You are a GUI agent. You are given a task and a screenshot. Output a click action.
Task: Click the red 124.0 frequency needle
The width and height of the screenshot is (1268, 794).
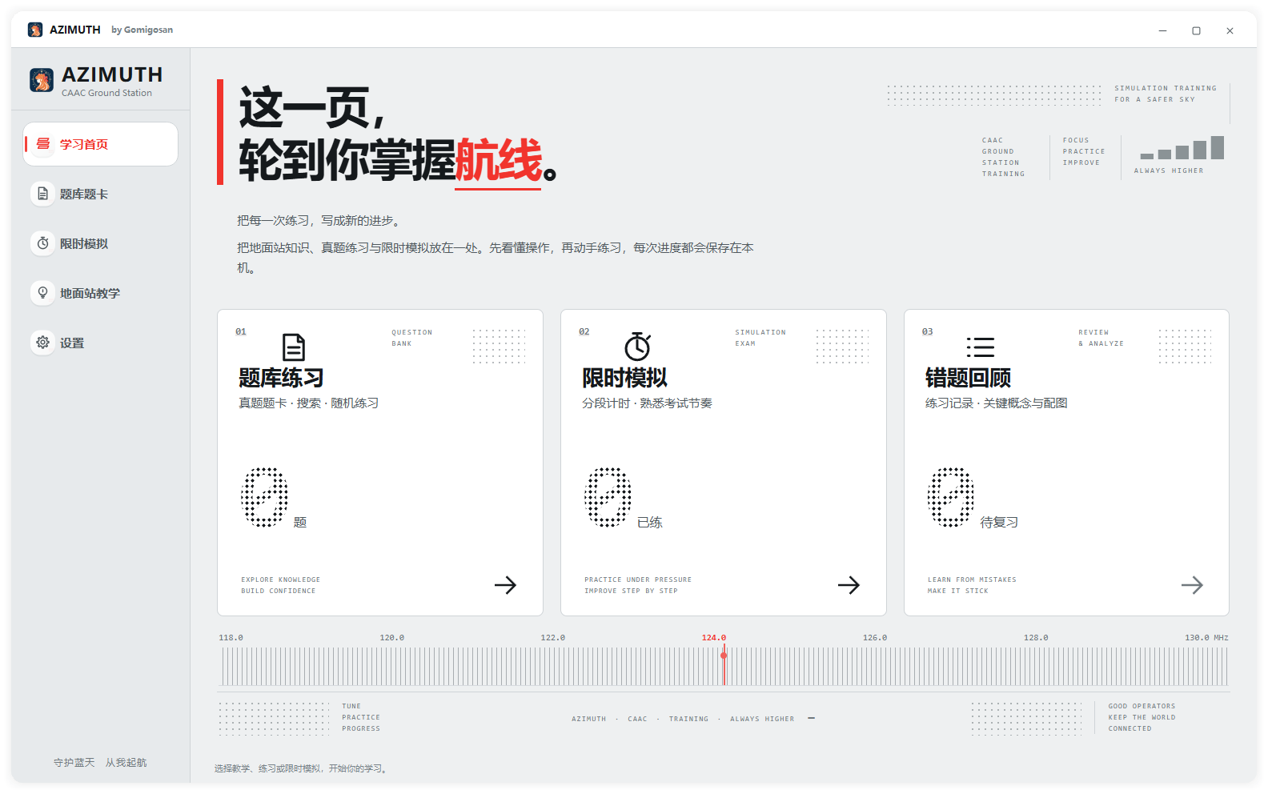pyautogui.click(x=724, y=665)
